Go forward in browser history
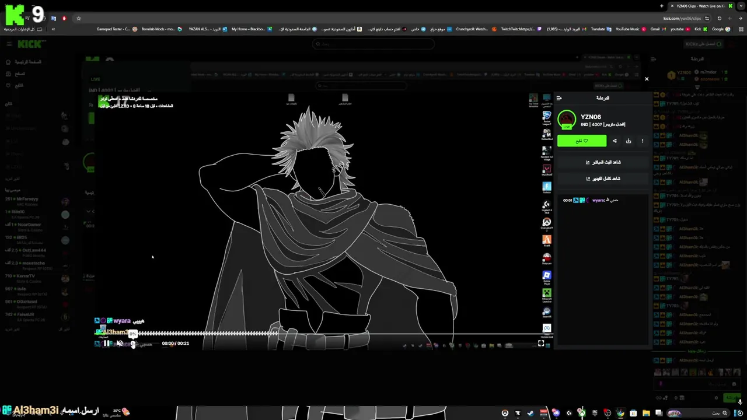The image size is (747, 420). click(x=730, y=18)
